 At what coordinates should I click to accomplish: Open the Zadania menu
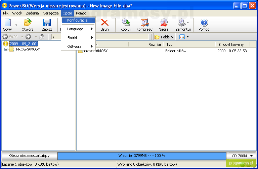tap(32, 13)
